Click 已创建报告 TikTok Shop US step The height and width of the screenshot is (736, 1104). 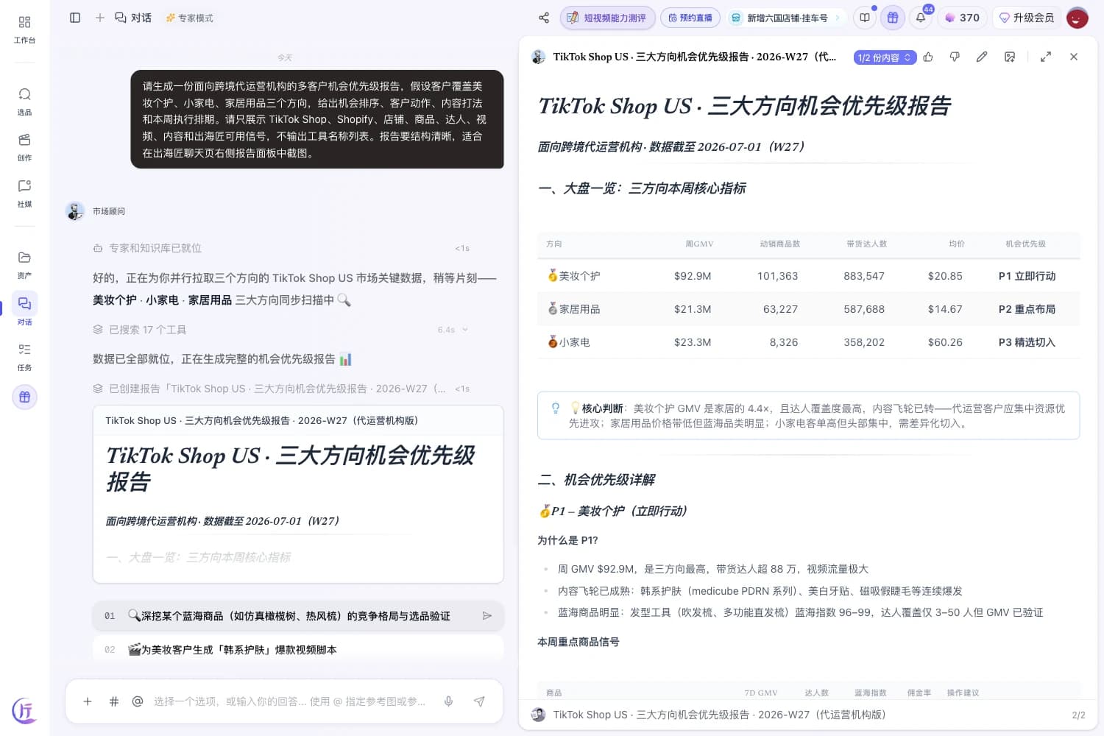[x=280, y=389]
